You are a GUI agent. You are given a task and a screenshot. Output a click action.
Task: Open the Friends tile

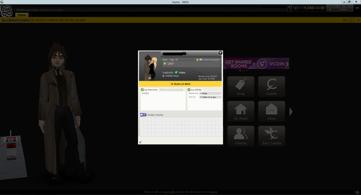click(x=241, y=136)
